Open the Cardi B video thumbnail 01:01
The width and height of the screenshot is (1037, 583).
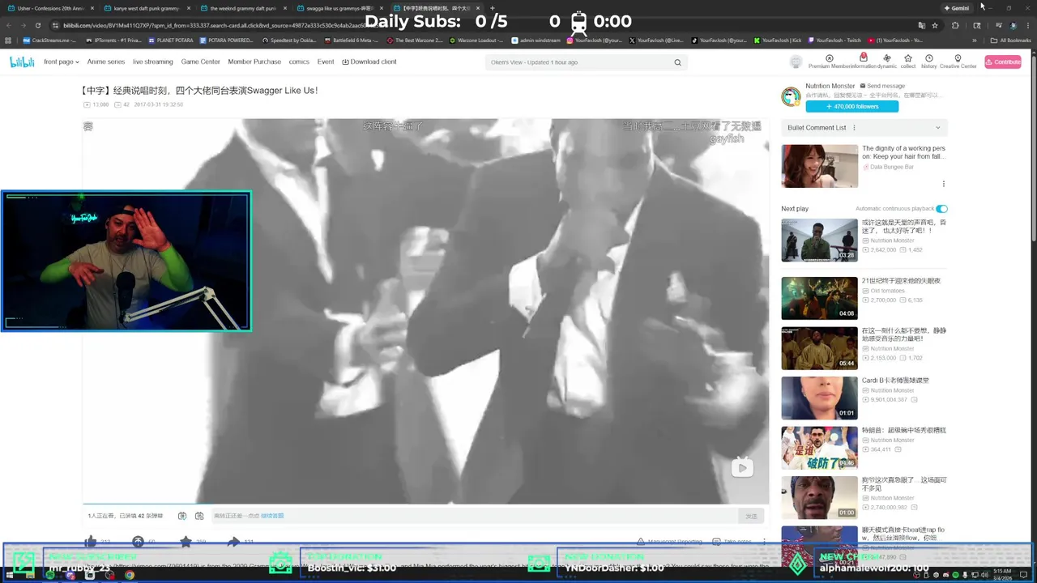819,398
